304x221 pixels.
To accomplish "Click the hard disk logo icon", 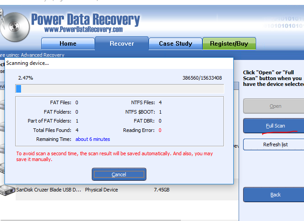I will 14,26.
